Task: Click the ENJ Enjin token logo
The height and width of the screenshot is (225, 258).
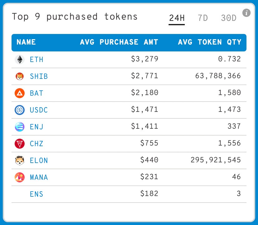Action: coord(20,127)
